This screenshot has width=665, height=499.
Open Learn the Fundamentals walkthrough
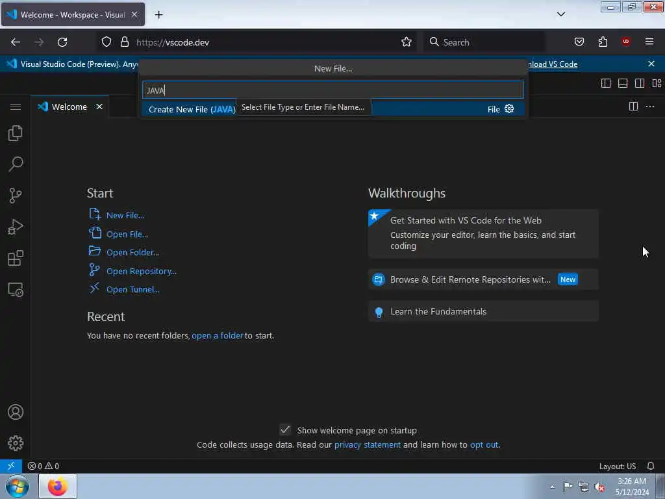click(483, 311)
